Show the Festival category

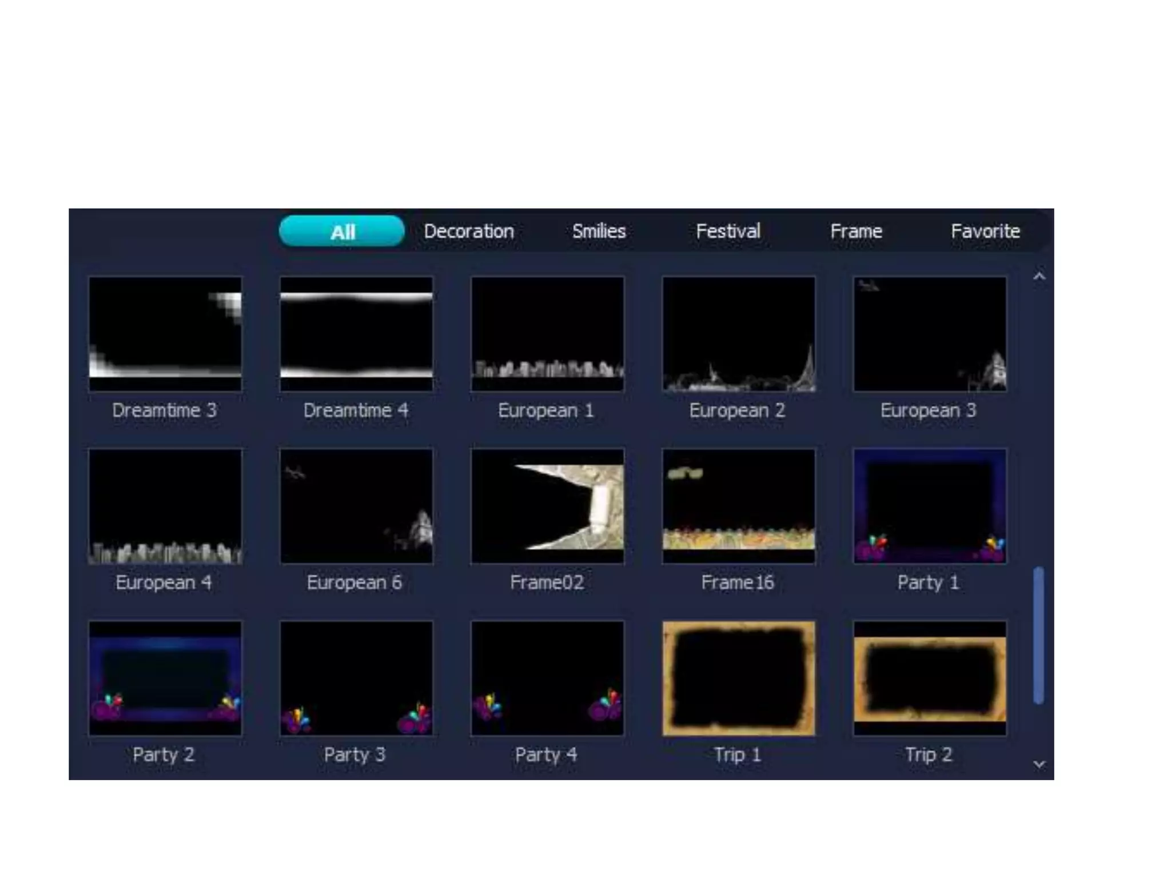coord(728,232)
